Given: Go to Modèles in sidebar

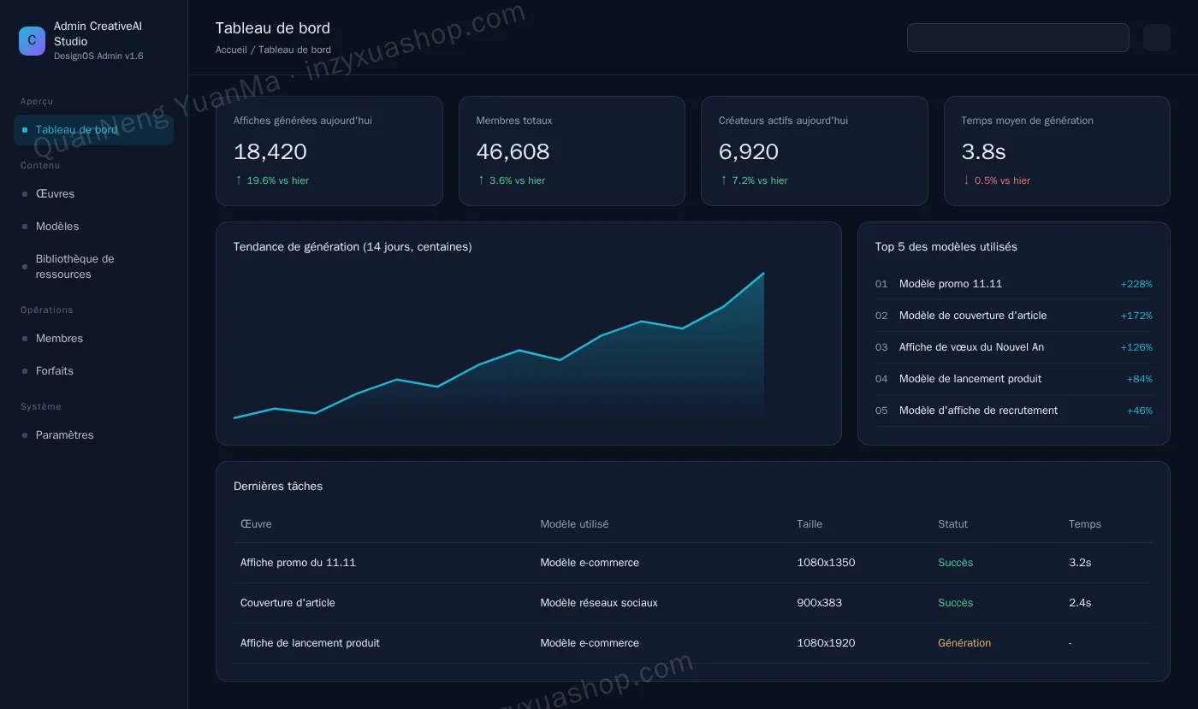Looking at the screenshot, I should click(93, 227).
